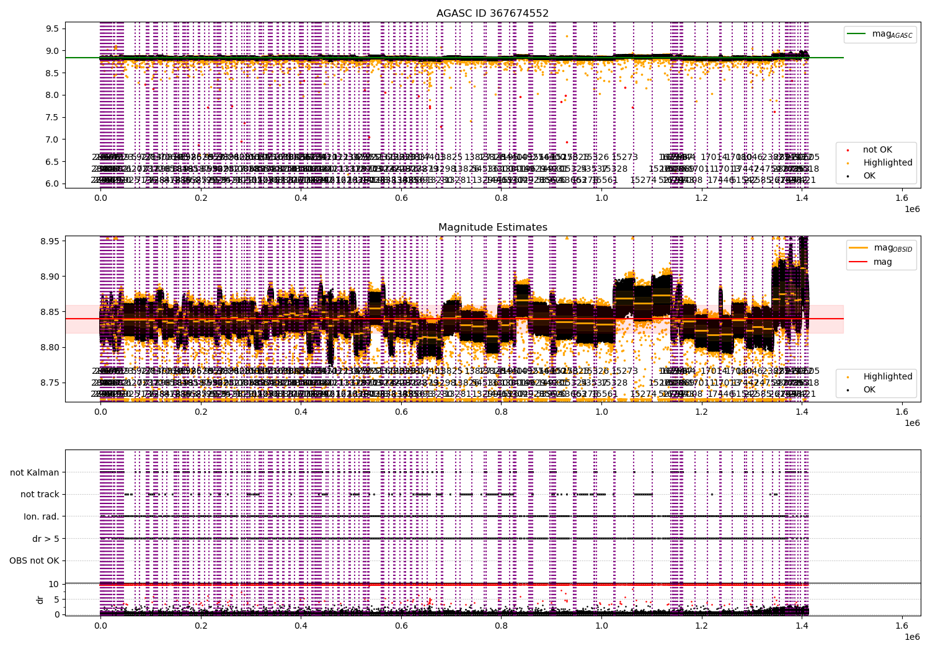The image size is (930, 651).
Task: Click the 8.95 tick label on middle plot
Action: pos(50,241)
